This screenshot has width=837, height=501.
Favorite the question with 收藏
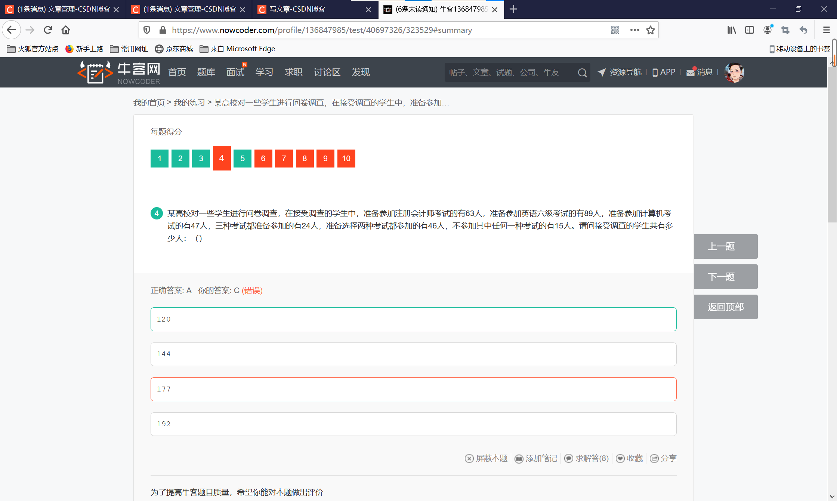pyautogui.click(x=630, y=458)
